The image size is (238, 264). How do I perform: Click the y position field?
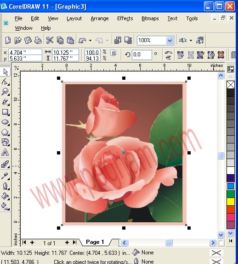(x=25, y=58)
